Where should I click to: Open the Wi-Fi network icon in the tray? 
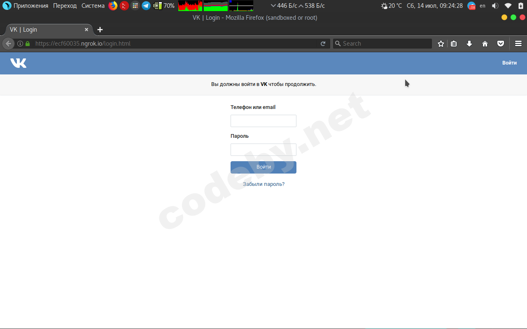[x=508, y=6]
